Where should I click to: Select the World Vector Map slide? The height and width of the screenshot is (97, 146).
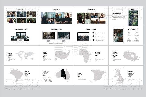click(21, 56)
